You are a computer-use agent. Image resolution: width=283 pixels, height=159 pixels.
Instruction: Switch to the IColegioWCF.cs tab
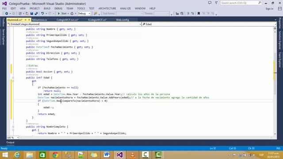point(97,20)
